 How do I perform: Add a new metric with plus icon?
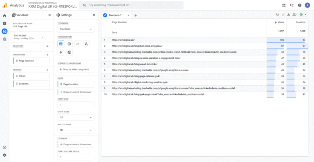coord(47,70)
